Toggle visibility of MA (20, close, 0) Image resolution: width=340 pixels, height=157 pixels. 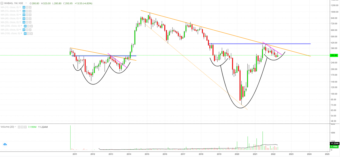pos(24,30)
